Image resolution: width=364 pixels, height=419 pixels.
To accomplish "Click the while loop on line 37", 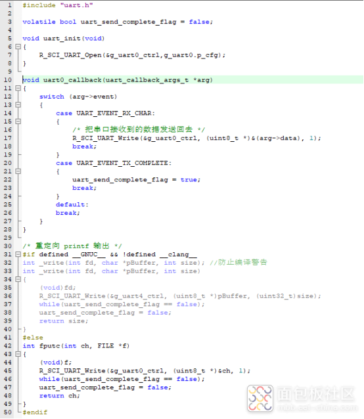I will [122, 304].
